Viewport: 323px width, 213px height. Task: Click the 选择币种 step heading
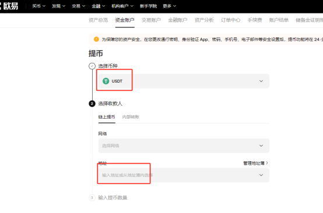108,66
